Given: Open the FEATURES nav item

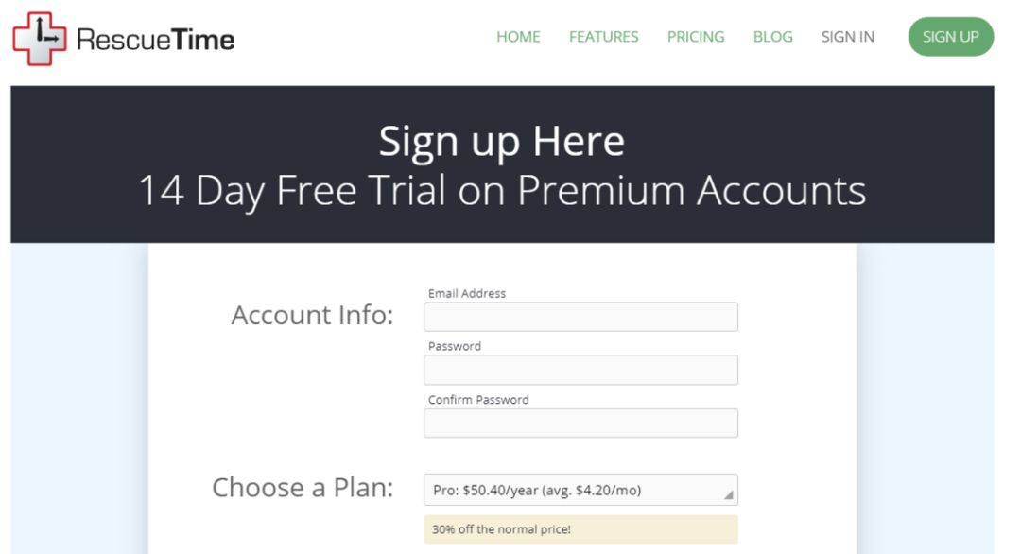Looking at the screenshot, I should click(x=603, y=37).
